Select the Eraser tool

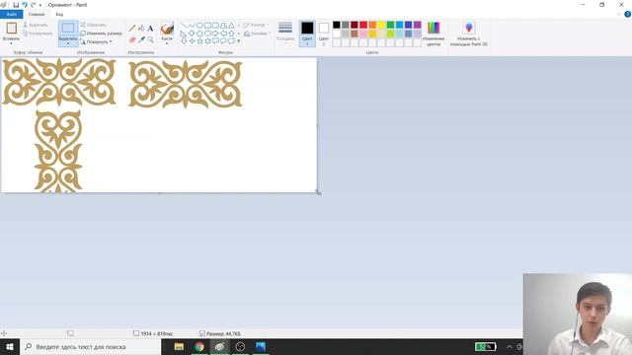[x=132, y=39]
